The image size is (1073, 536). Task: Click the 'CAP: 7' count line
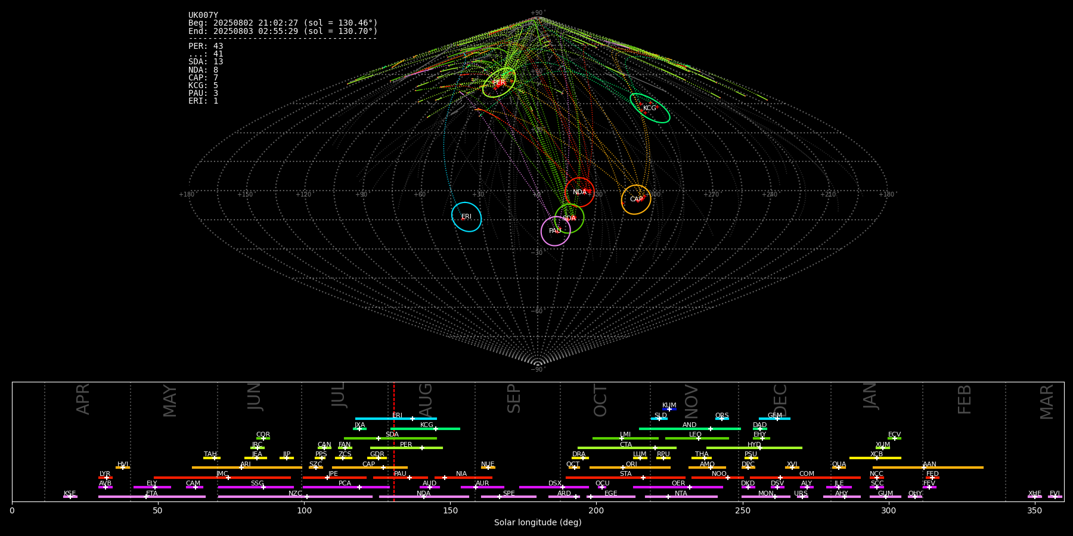click(x=203, y=77)
